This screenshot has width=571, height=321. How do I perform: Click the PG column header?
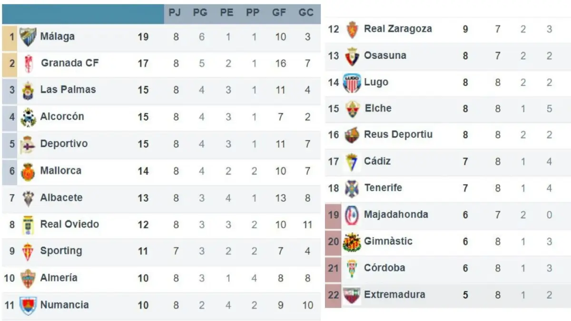click(200, 13)
